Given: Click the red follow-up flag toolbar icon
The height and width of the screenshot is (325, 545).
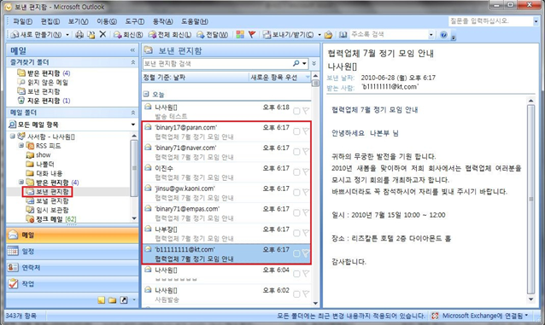Looking at the screenshot, I should tap(252, 34).
